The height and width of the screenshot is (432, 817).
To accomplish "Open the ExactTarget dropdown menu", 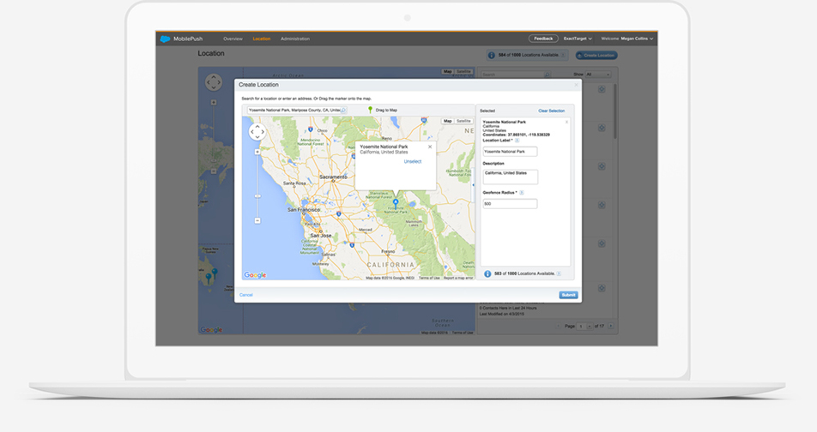I will pos(578,39).
